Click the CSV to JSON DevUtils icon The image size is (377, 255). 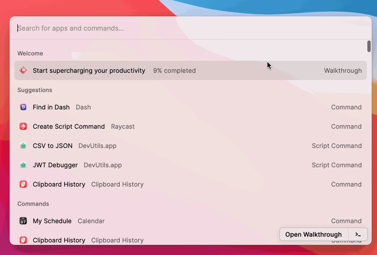pos(23,146)
